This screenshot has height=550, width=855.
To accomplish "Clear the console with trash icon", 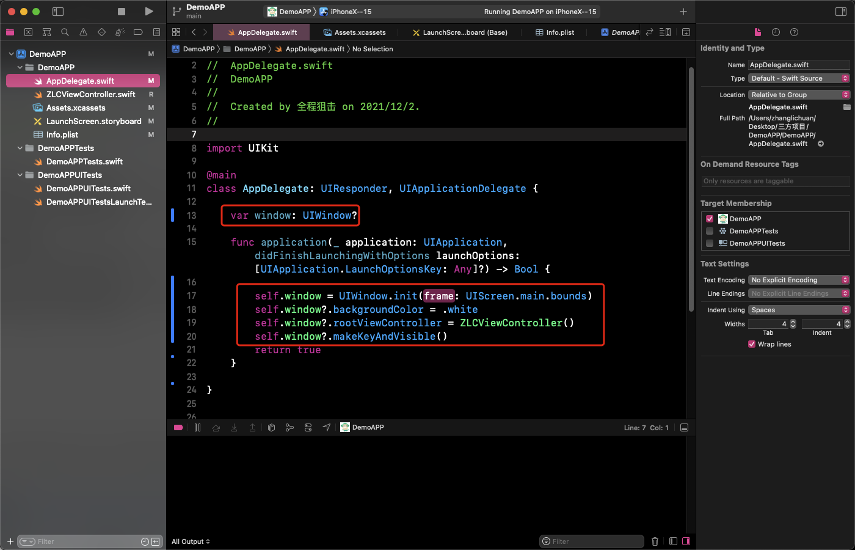I will 655,541.
